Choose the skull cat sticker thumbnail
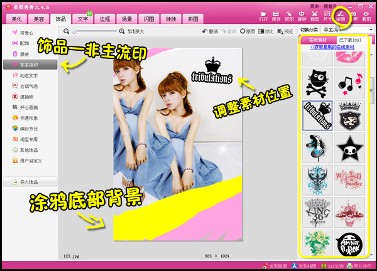The image size is (377, 271). pyautogui.click(x=317, y=81)
